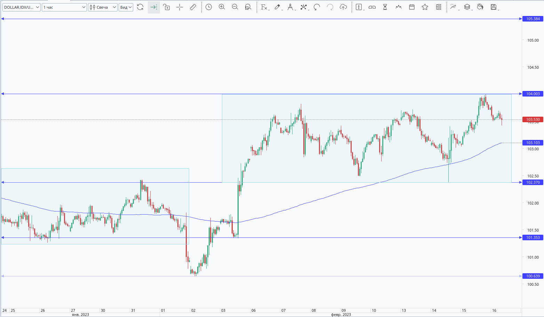Click the tree list structure icon
The height and width of the screenshot is (317, 544).
point(439,7)
